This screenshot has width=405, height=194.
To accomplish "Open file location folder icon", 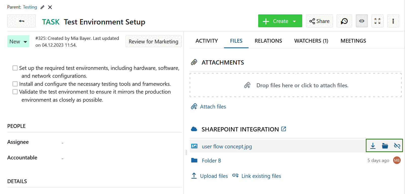I will (385, 146).
